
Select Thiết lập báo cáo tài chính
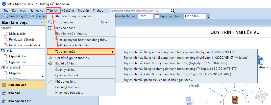81,45
